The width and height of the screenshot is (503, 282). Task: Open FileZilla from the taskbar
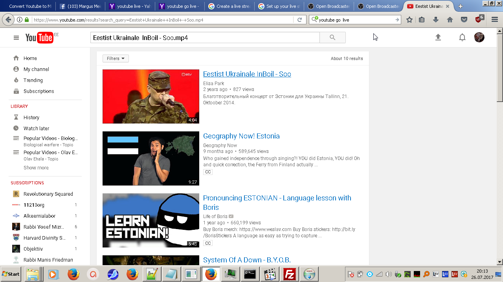coord(290,274)
